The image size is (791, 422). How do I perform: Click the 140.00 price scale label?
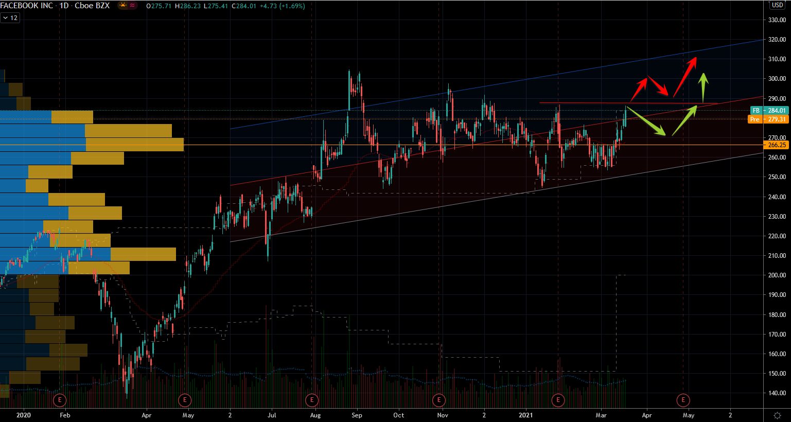[777, 393]
